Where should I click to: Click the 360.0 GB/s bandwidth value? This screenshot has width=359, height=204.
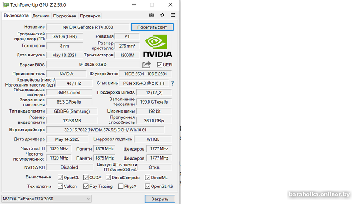coord(154,121)
